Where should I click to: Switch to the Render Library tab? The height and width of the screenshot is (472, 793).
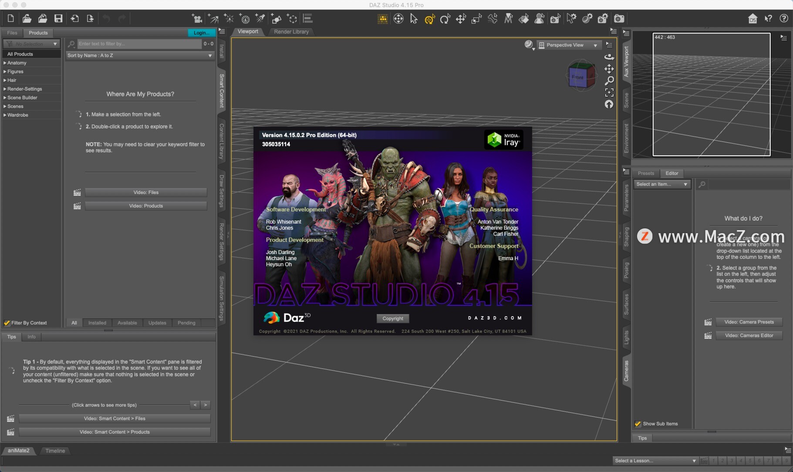tap(291, 31)
